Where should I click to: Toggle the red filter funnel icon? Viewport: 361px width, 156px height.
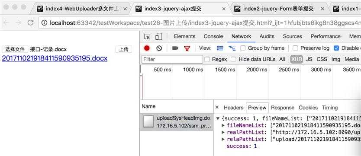point(187,48)
